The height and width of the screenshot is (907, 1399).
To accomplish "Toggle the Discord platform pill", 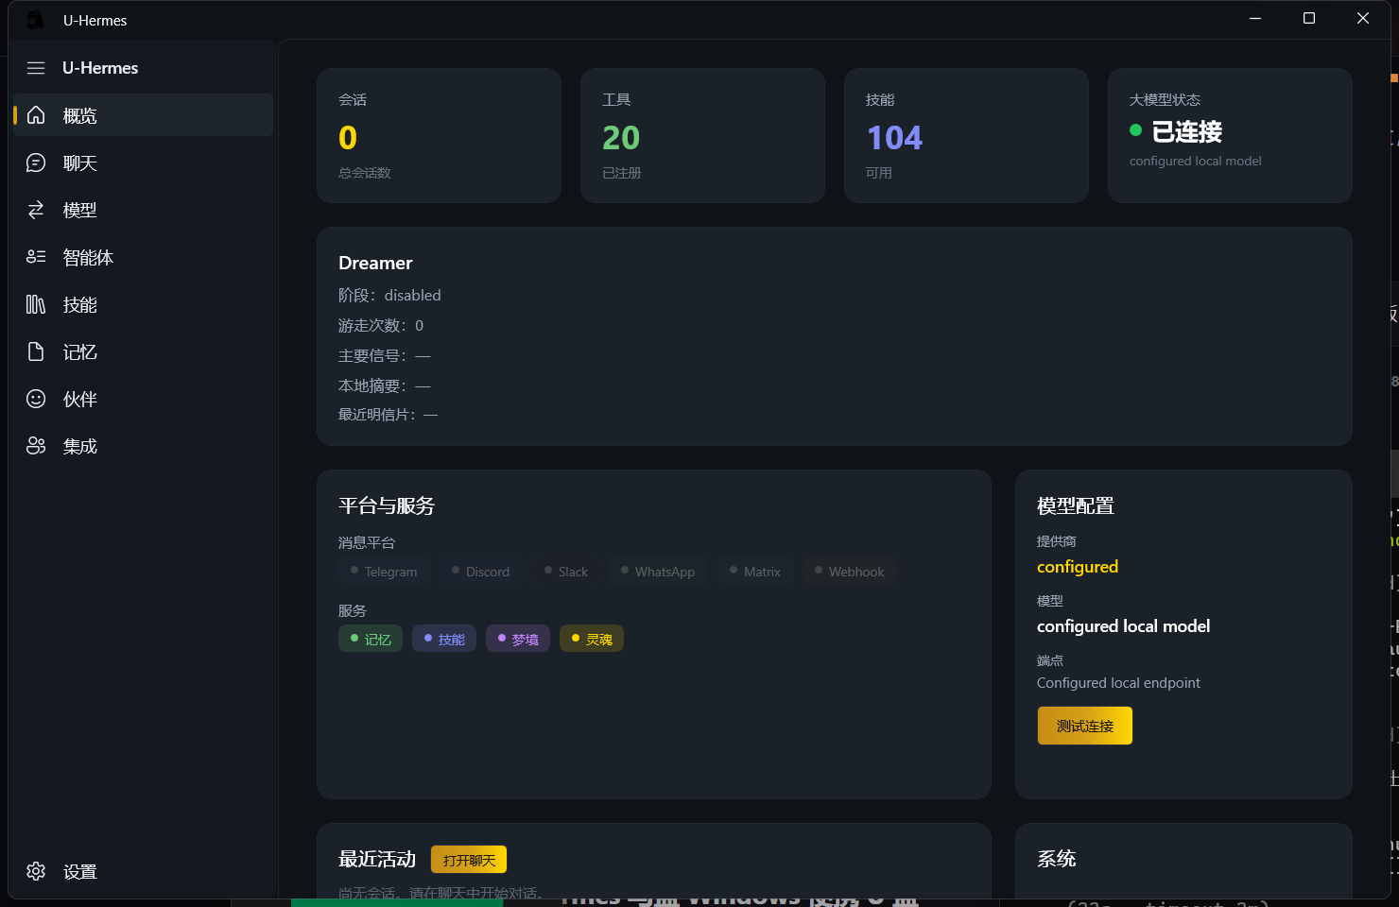I will (480, 571).
